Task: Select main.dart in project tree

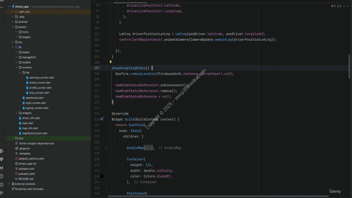Action: pyautogui.click(x=28, y=123)
